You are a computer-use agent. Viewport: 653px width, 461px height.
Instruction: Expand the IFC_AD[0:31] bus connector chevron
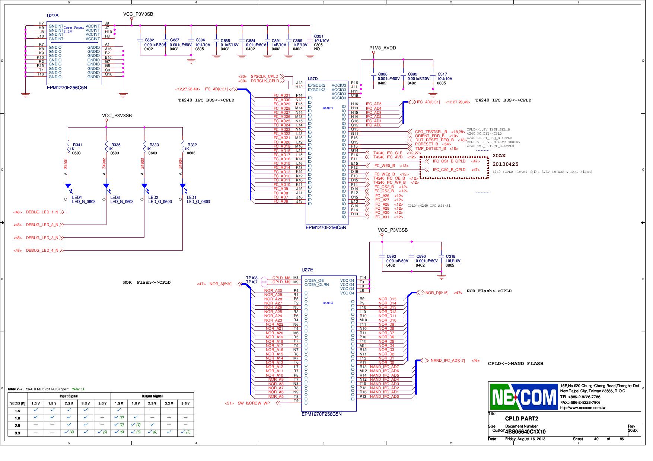[233, 89]
